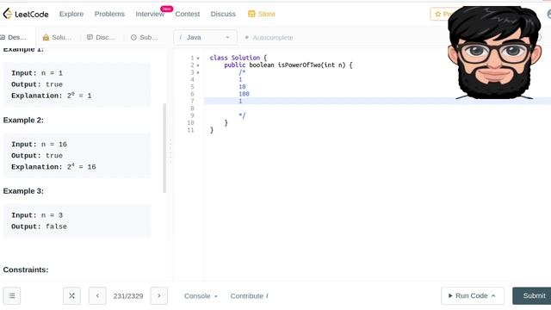Collapse the comment fold at line 3
The height and width of the screenshot is (310, 551).
(x=198, y=72)
